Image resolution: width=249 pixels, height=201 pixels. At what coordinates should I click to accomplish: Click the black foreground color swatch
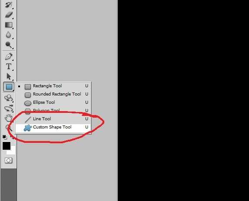[7, 146]
